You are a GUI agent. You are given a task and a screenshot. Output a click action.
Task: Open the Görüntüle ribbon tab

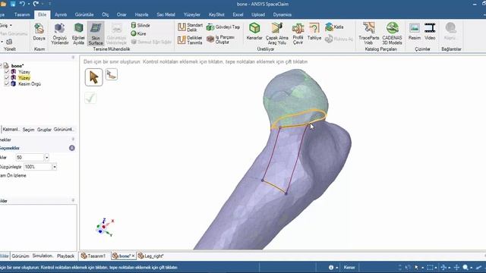[84, 14]
